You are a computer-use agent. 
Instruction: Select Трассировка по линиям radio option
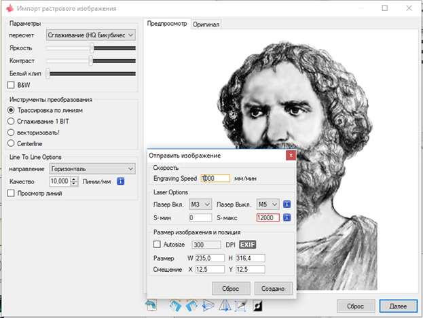[x=11, y=110]
